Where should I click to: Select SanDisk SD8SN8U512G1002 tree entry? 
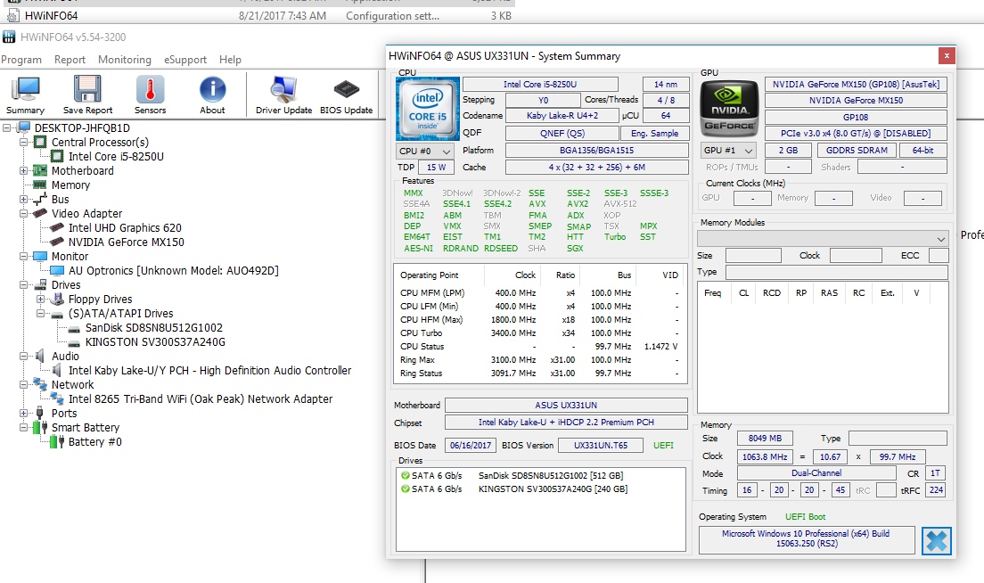coord(153,327)
